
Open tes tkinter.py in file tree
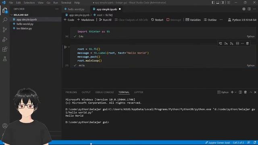pos(24,28)
